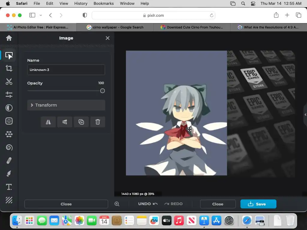Go back in Safari
Image resolution: width=307 pixels, height=230 pixels.
pyautogui.click(x=50, y=15)
